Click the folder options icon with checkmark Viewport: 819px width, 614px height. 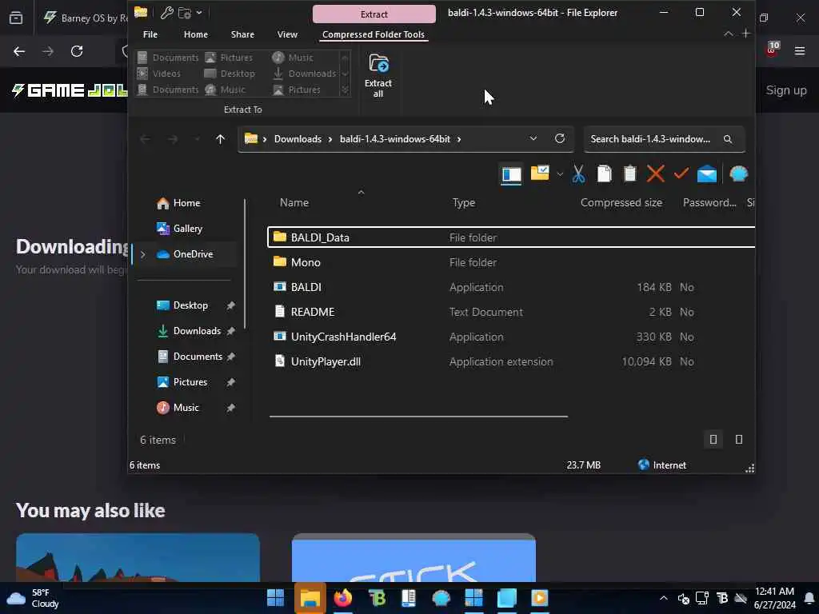pyautogui.click(x=540, y=173)
